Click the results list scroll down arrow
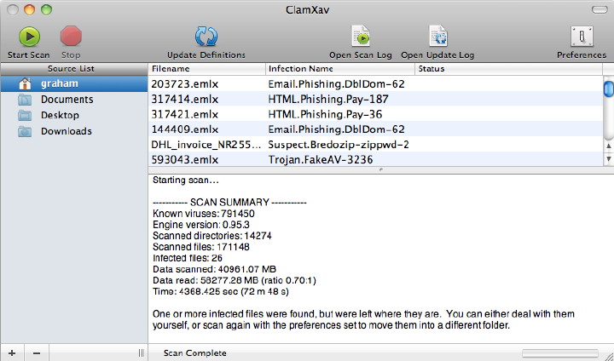The width and height of the screenshot is (614, 361). pyautogui.click(x=609, y=159)
